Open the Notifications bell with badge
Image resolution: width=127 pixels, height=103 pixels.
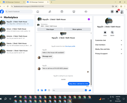(x=117, y=12)
